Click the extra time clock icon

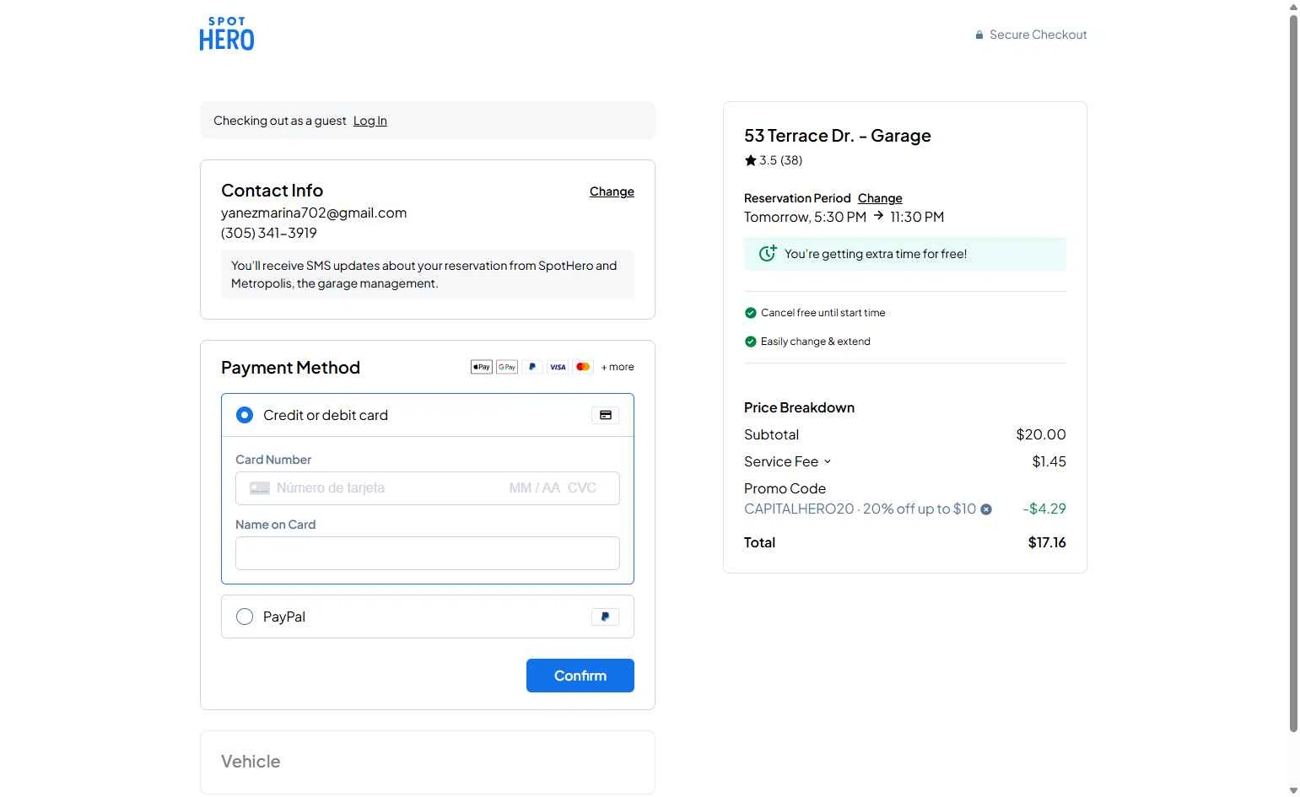point(768,253)
